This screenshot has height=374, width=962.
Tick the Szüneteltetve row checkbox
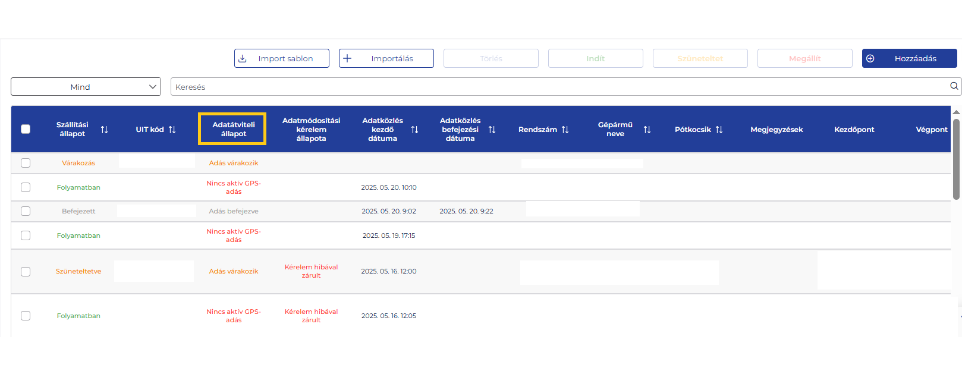pos(26,272)
